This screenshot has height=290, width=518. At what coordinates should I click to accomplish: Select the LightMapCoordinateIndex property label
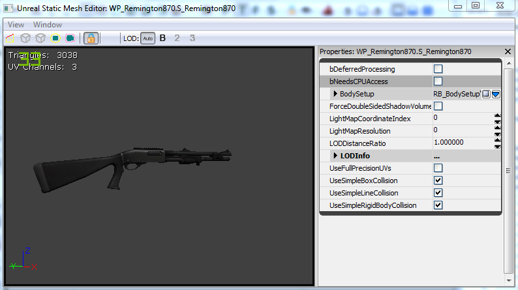pos(370,119)
